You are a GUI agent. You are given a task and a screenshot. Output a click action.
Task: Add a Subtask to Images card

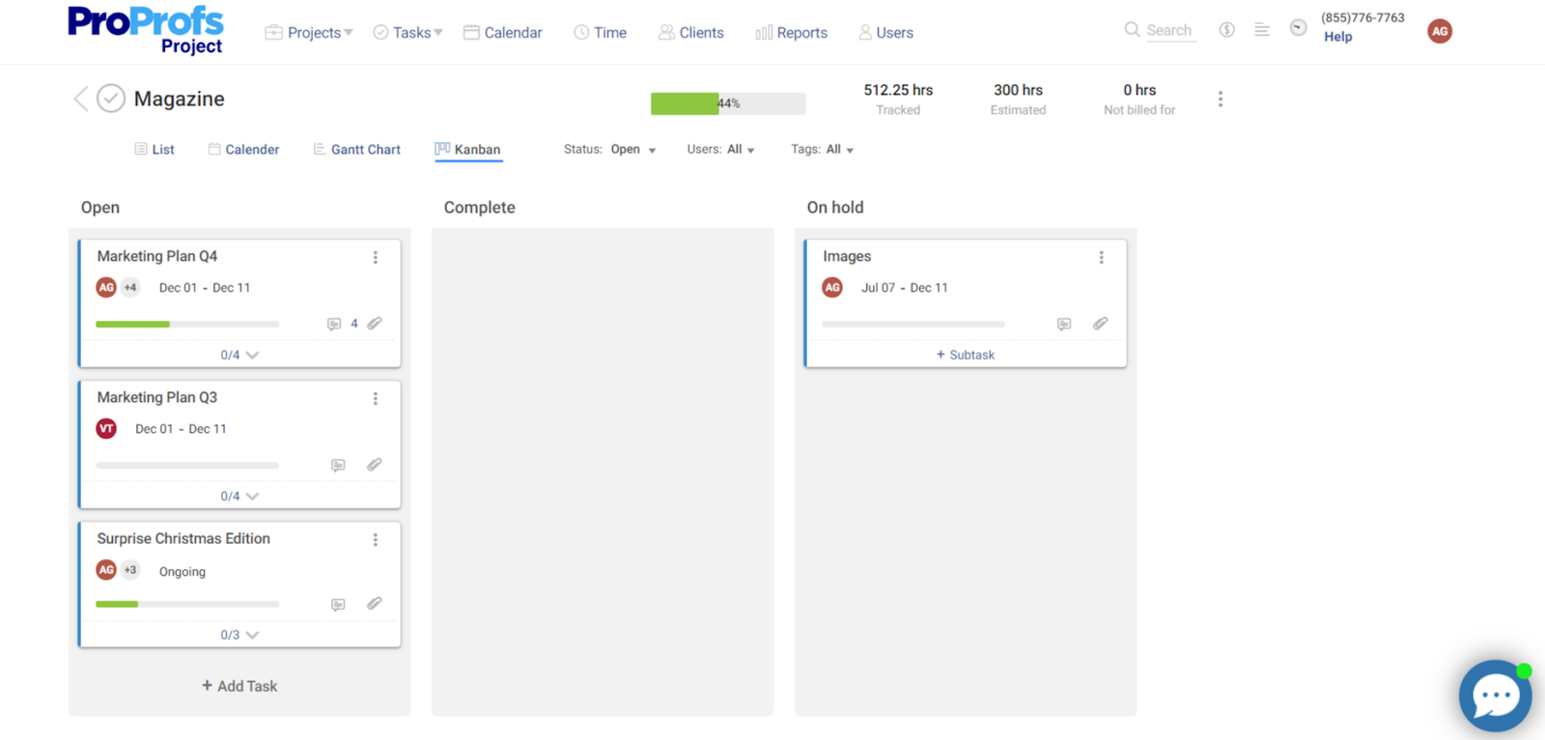pyautogui.click(x=965, y=355)
